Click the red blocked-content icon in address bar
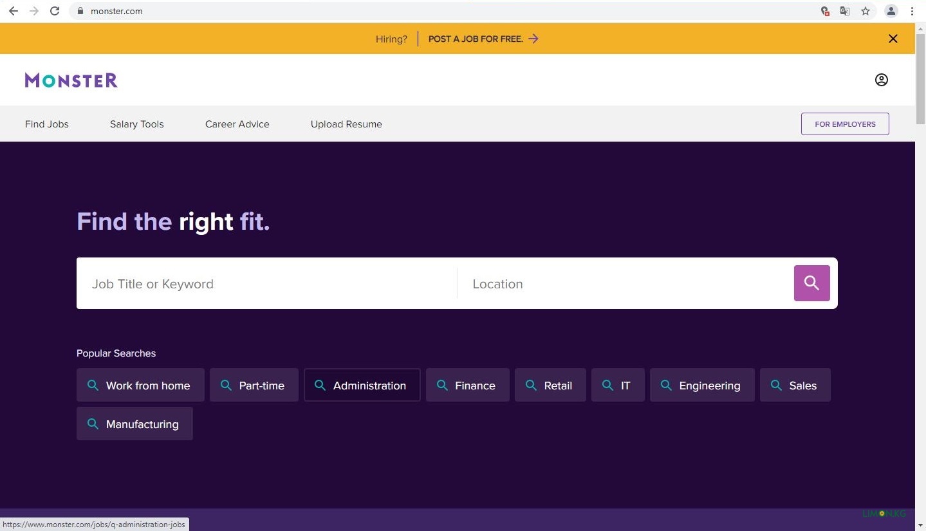This screenshot has width=926, height=531. click(x=825, y=11)
